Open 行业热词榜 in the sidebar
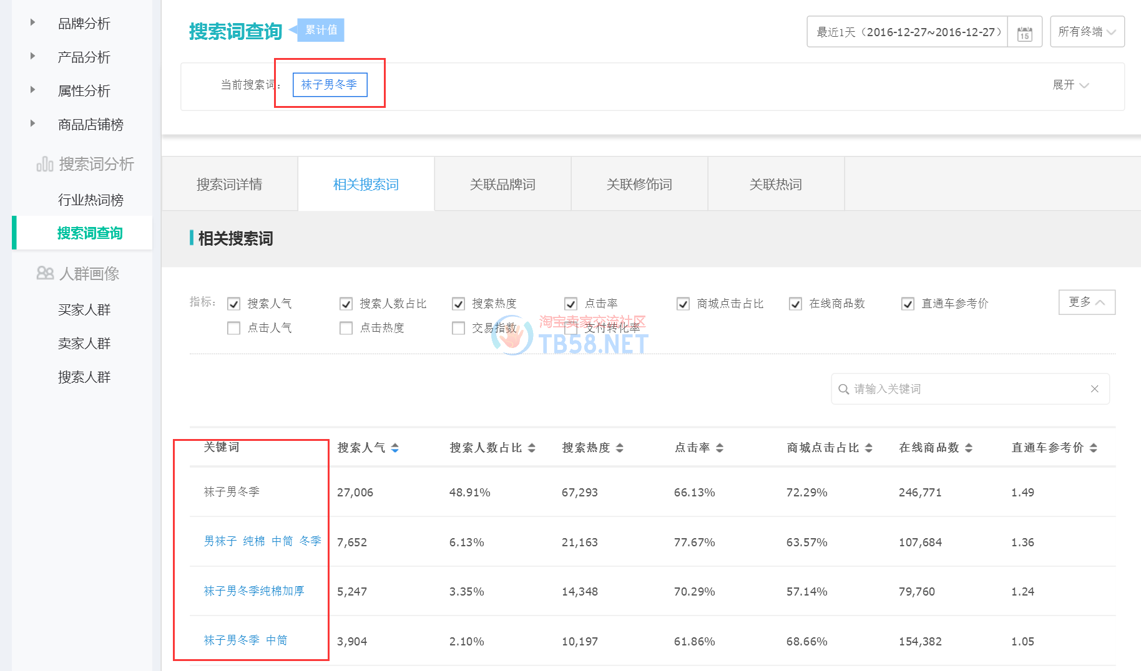 [91, 200]
